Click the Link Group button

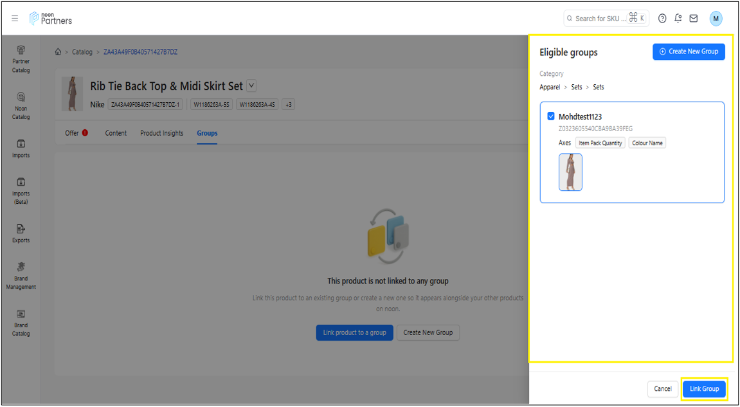(704, 389)
